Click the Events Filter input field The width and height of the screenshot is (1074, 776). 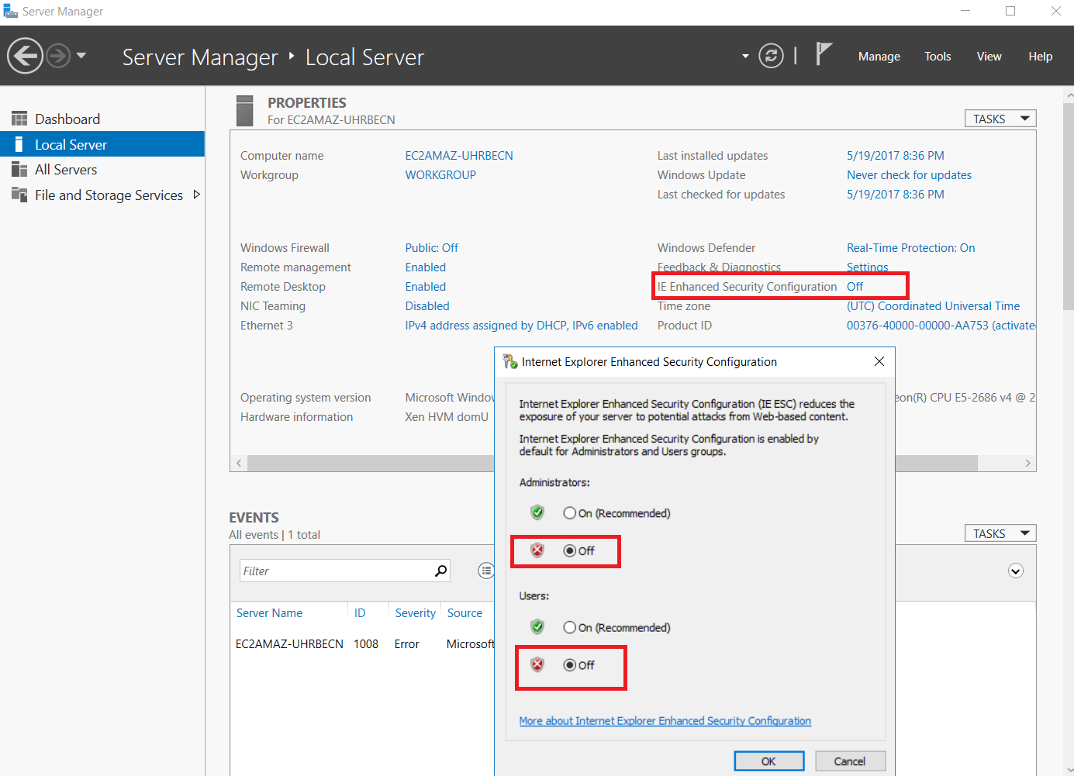pyautogui.click(x=337, y=571)
